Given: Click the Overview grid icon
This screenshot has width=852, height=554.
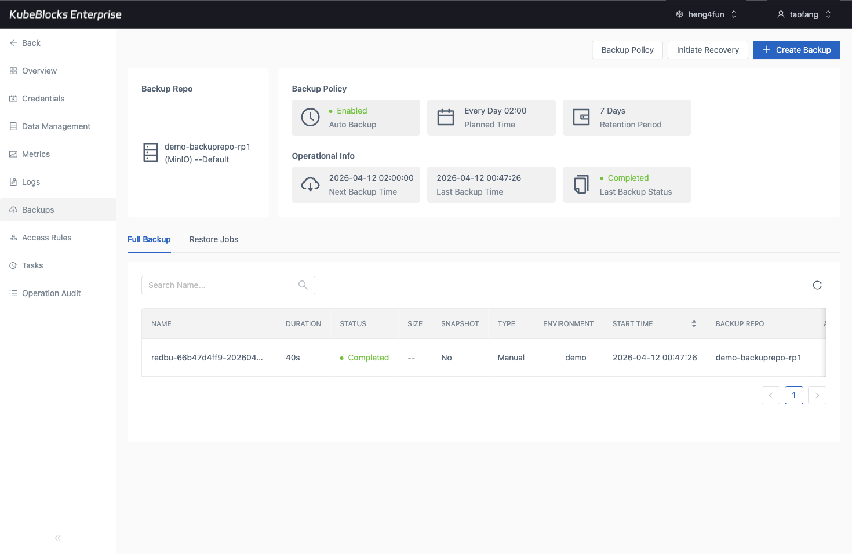Looking at the screenshot, I should pos(13,71).
